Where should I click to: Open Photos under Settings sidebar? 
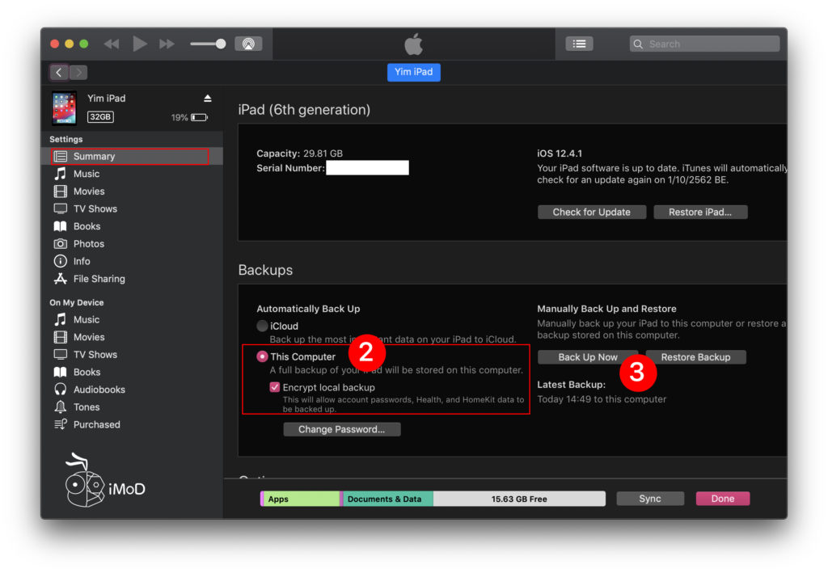(x=88, y=244)
